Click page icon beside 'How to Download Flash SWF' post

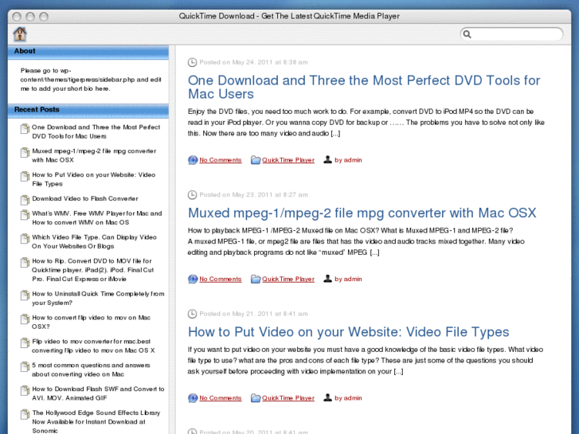25,390
